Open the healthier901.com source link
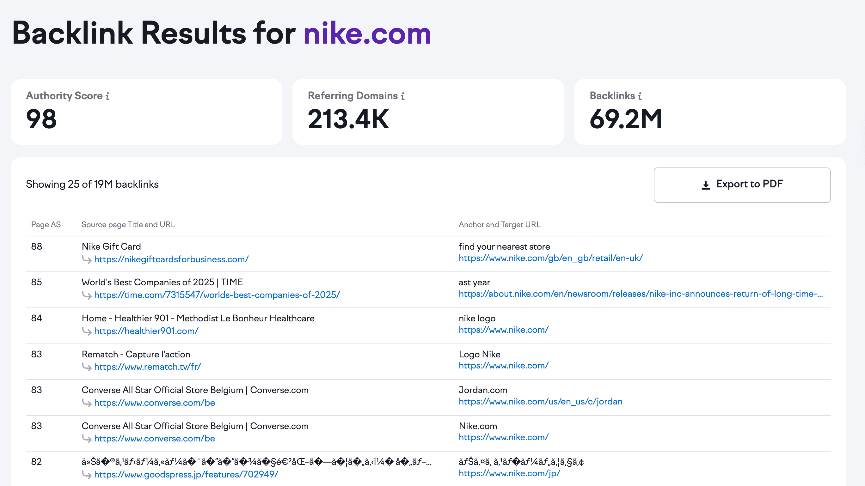This screenshot has width=865, height=486. tap(146, 331)
